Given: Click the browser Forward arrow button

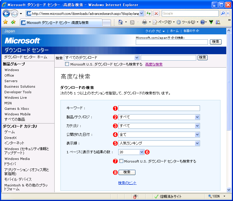Looking at the screenshot, I should click(x=14, y=13).
